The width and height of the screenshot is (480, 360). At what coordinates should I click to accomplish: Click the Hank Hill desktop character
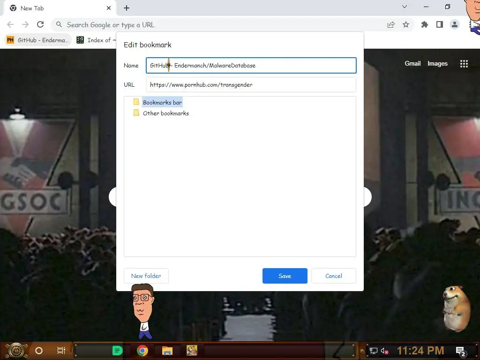[x=143, y=311]
